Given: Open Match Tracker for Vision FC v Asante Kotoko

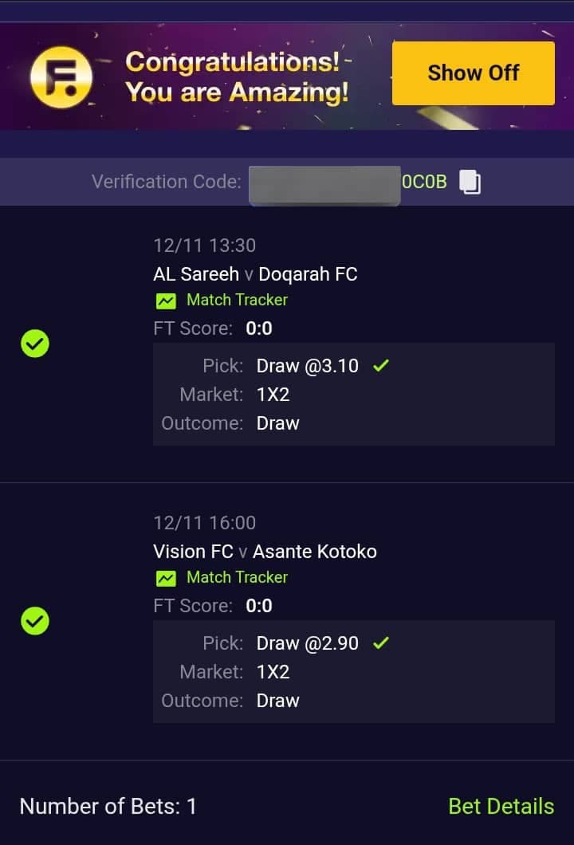Looking at the screenshot, I should (221, 578).
